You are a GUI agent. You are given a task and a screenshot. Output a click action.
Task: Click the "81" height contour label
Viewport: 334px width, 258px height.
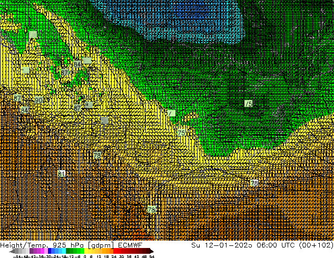(61, 174)
